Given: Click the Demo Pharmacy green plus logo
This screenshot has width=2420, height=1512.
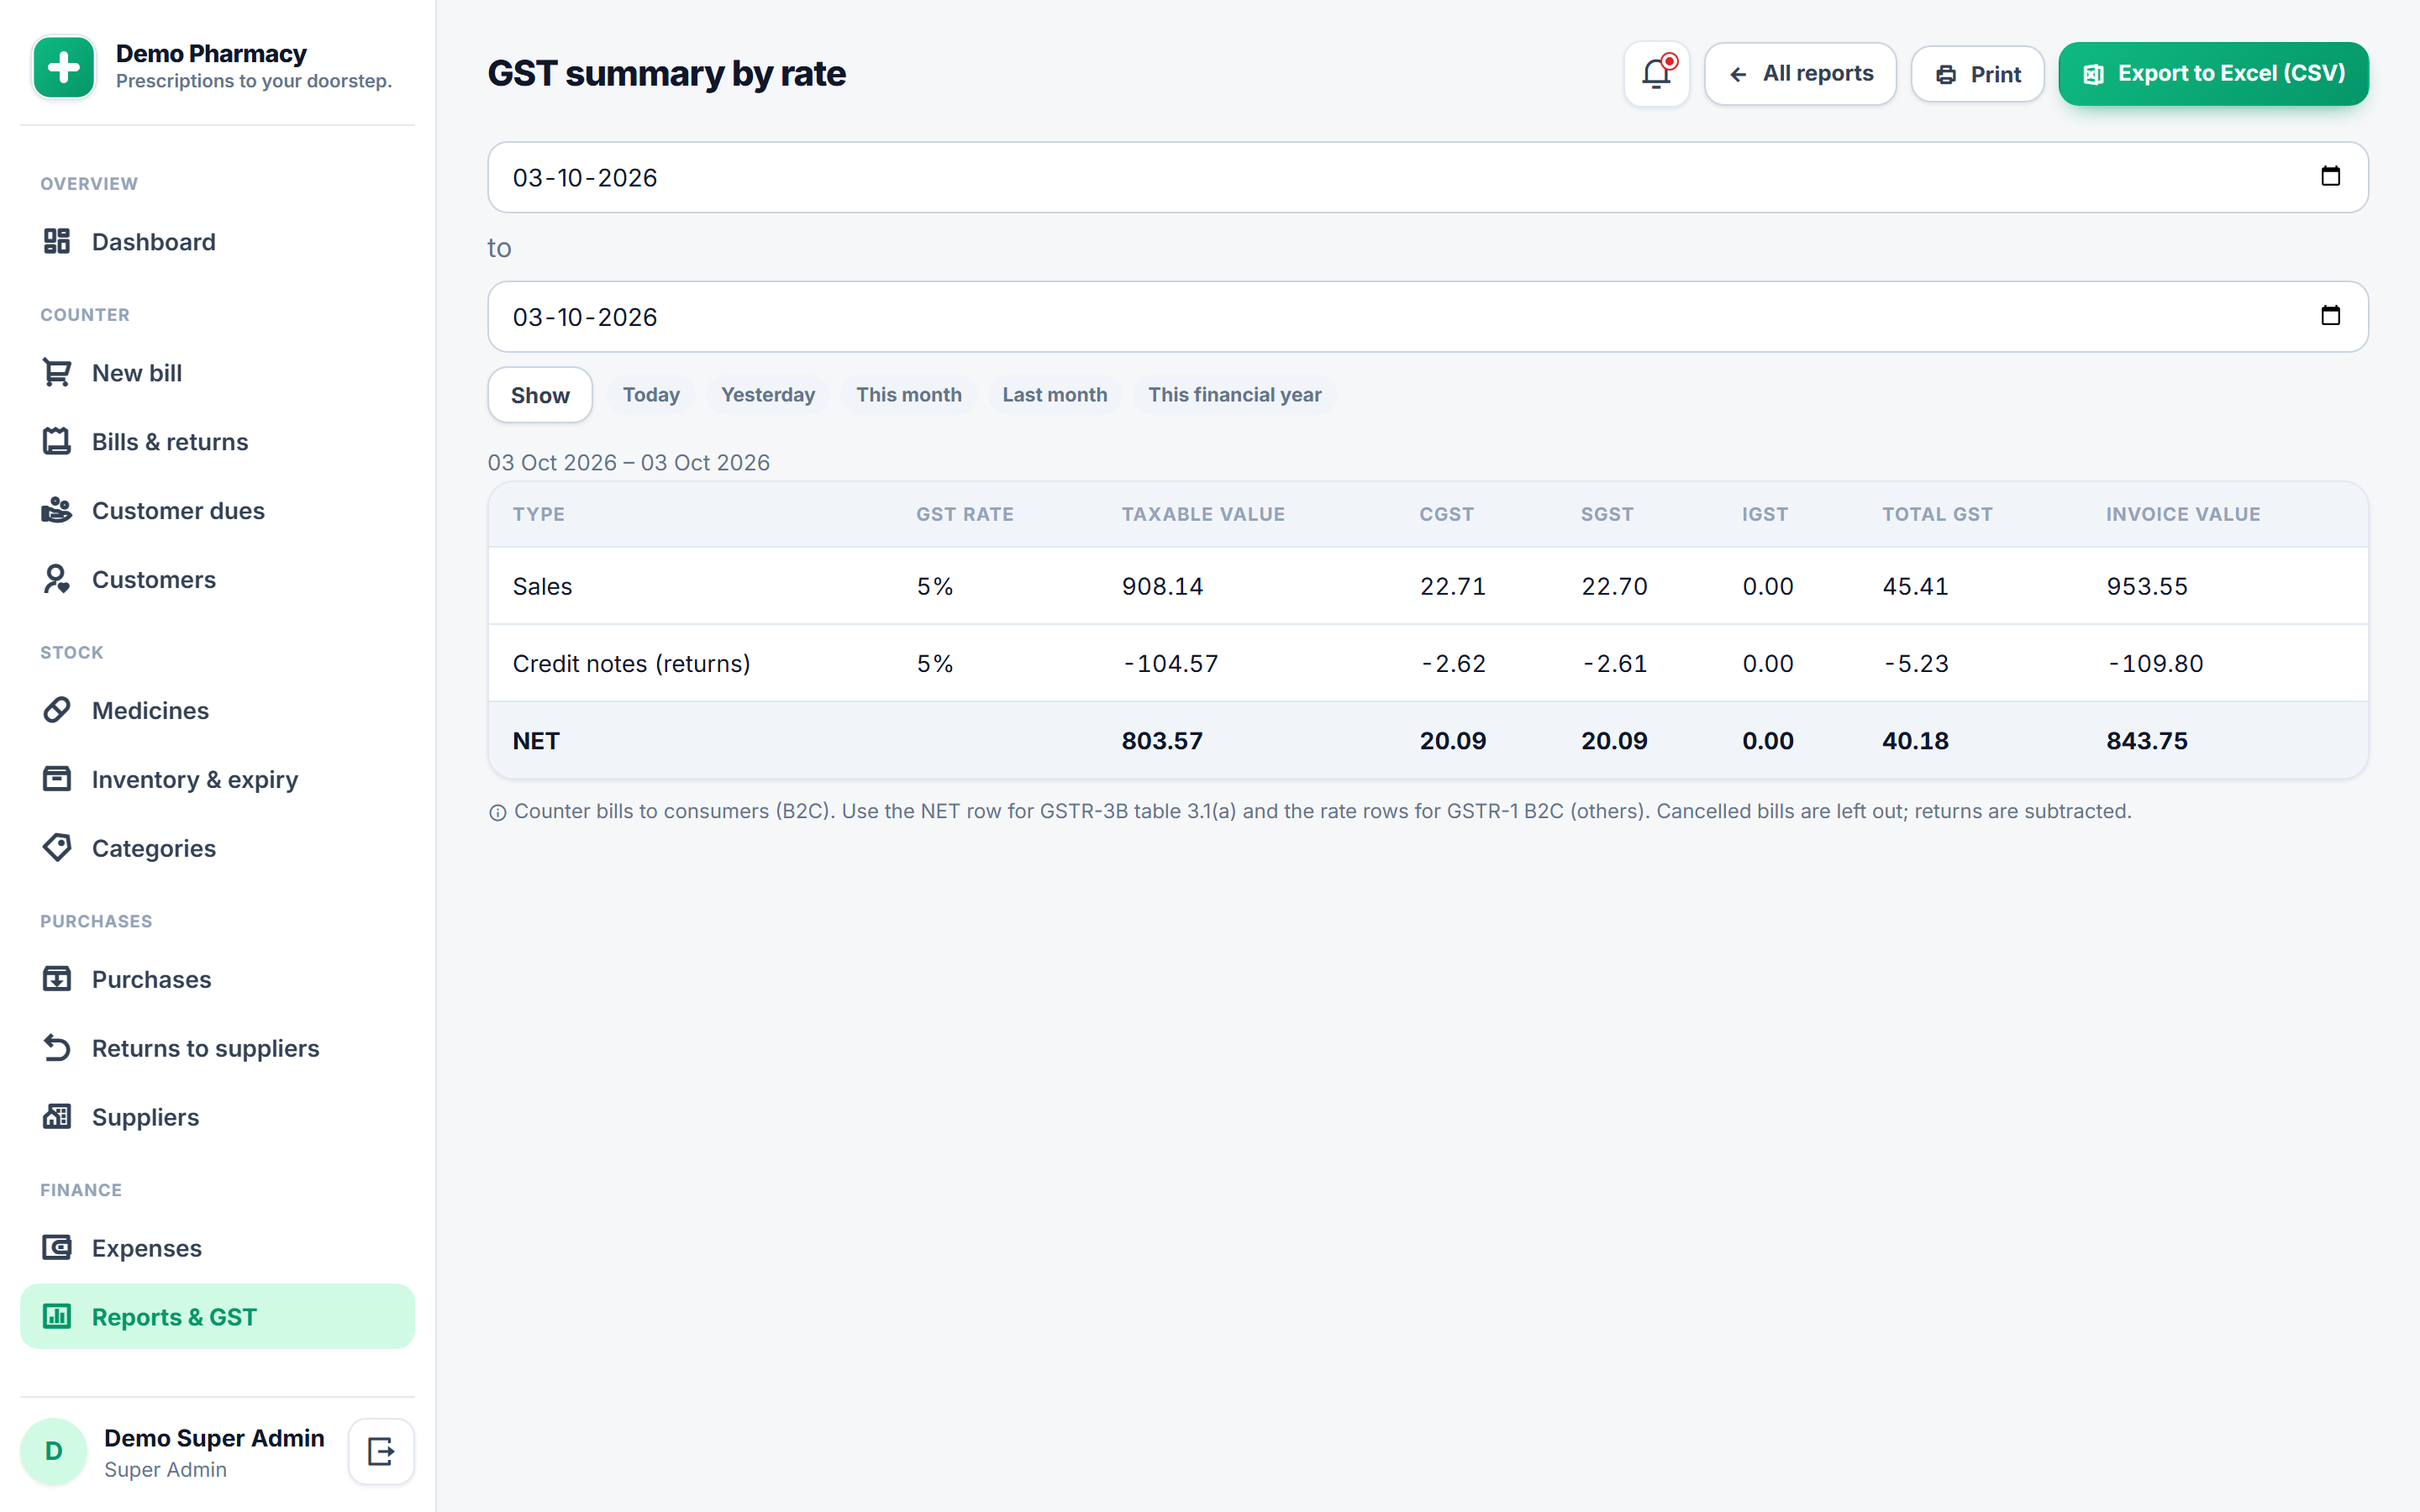Looking at the screenshot, I should [x=64, y=67].
